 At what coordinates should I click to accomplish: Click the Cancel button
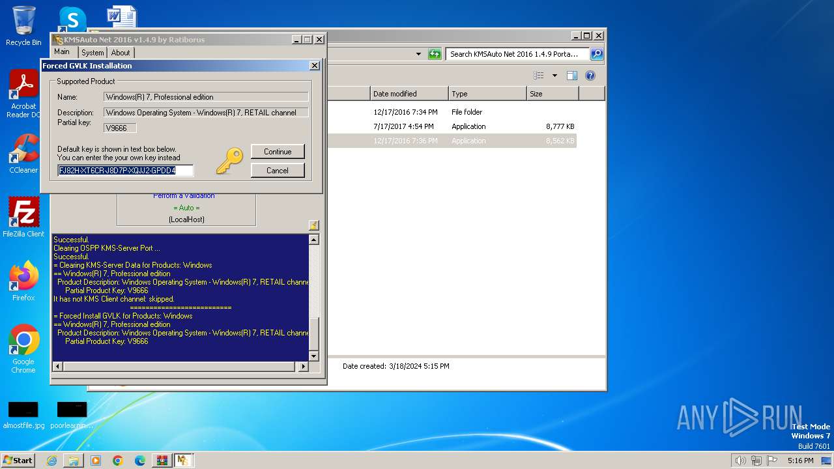pos(278,171)
